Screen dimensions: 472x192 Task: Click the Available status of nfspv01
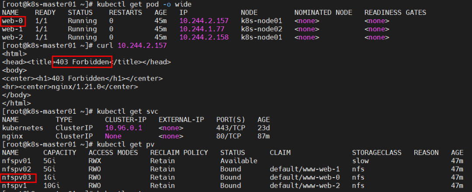click(x=239, y=161)
